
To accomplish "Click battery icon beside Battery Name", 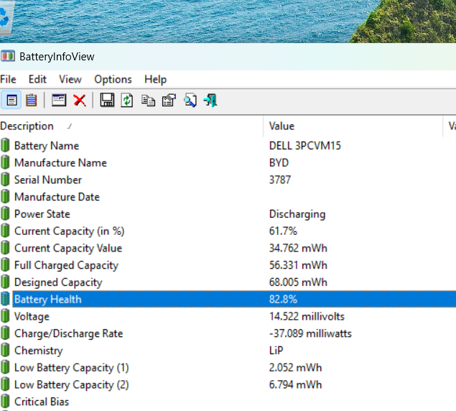I will (x=5, y=145).
